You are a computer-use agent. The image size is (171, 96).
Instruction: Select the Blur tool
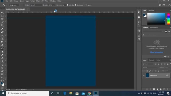(x=2, y=51)
